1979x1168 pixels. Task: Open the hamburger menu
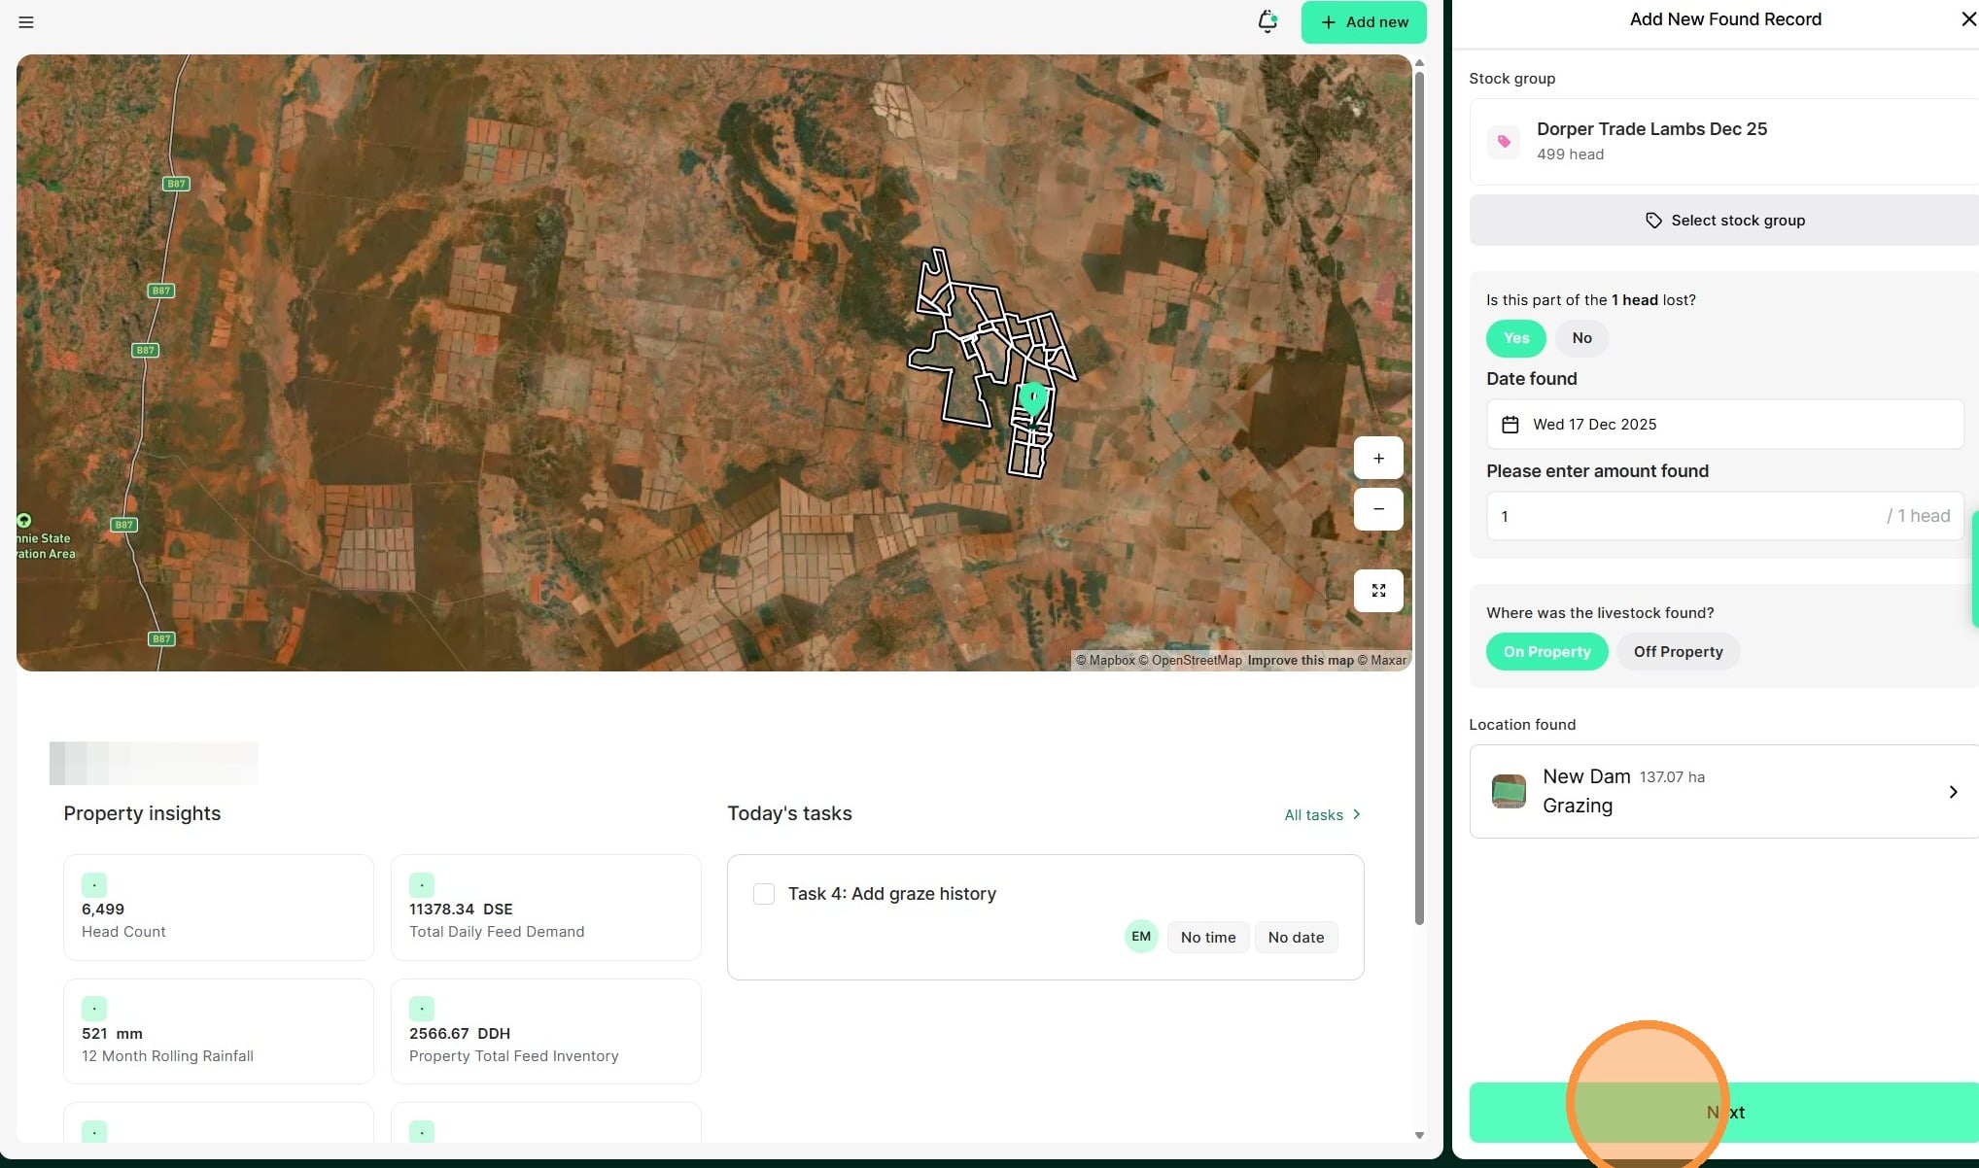[26, 21]
